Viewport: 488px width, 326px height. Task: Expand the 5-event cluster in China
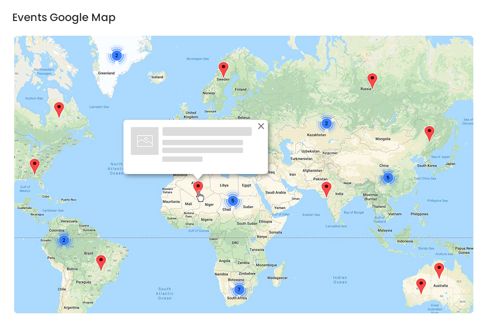(x=387, y=177)
